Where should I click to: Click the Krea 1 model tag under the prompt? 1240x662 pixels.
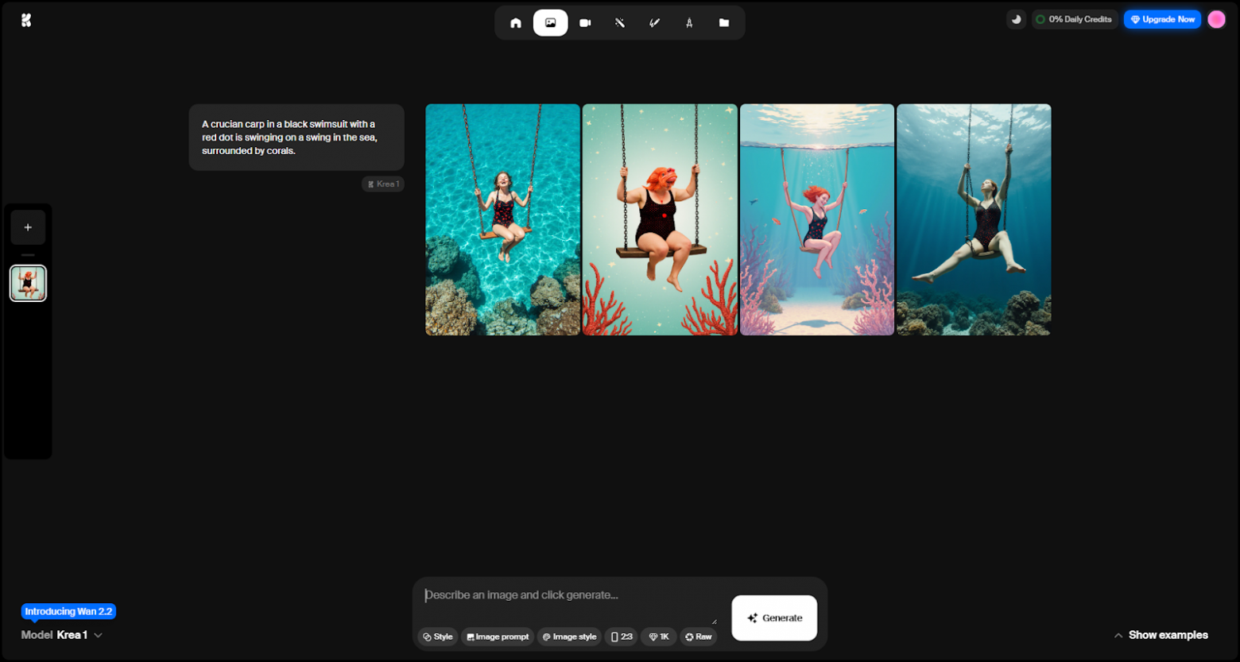(x=383, y=184)
